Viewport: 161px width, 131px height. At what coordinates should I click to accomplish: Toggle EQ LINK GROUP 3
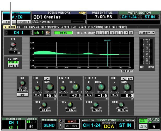[107, 33]
